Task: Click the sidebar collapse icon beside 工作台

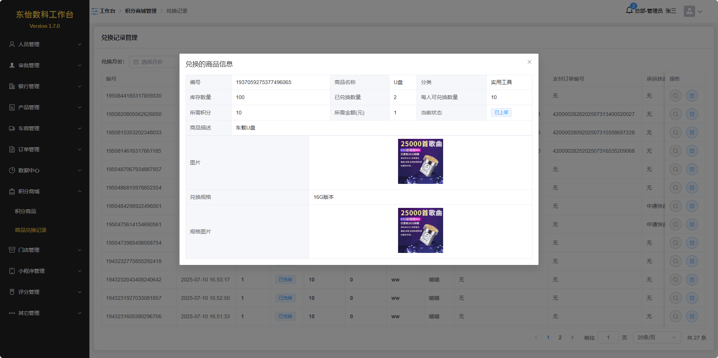Action: [94, 11]
